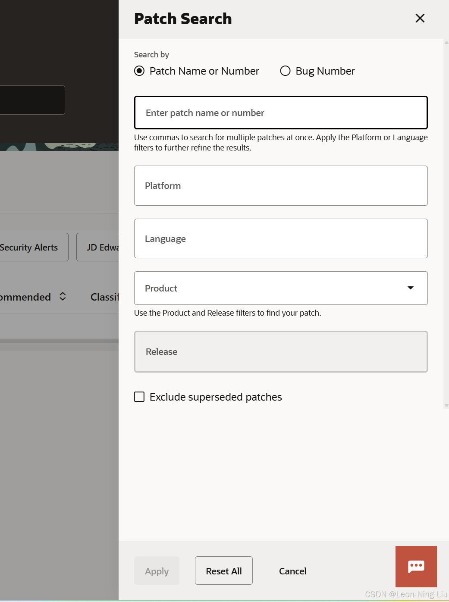The height and width of the screenshot is (602, 449).
Task: Open the Language selector field
Action: pos(281,238)
